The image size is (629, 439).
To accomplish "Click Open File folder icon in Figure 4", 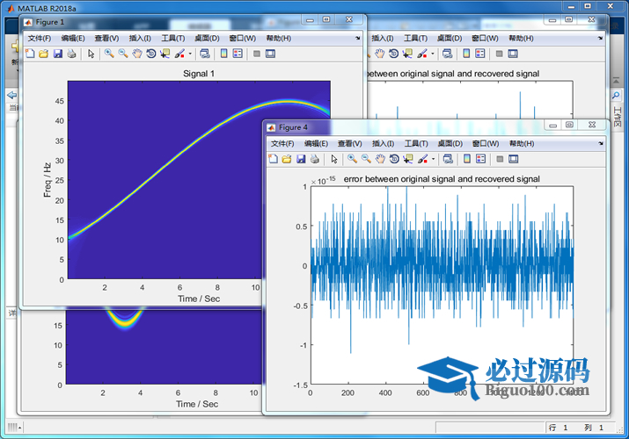I will tap(287, 159).
